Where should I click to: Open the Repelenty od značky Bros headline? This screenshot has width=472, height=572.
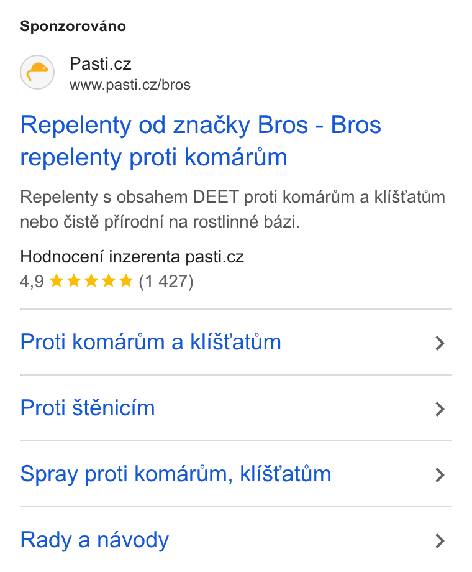point(201,141)
